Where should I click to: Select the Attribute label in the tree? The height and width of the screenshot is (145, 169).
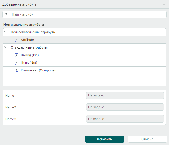(x=27, y=40)
